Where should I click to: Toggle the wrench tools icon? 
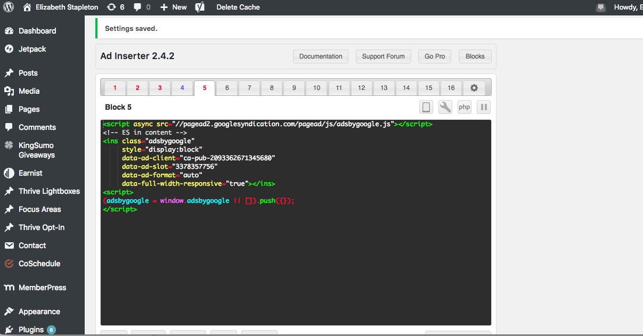445,107
